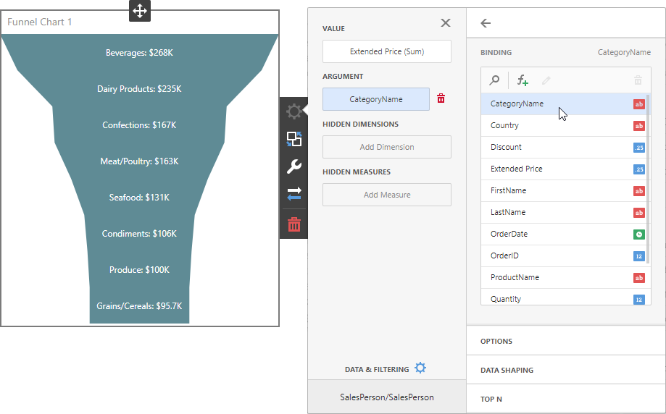Click the move handle on the Funnel Chart

[x=140, y=11]
